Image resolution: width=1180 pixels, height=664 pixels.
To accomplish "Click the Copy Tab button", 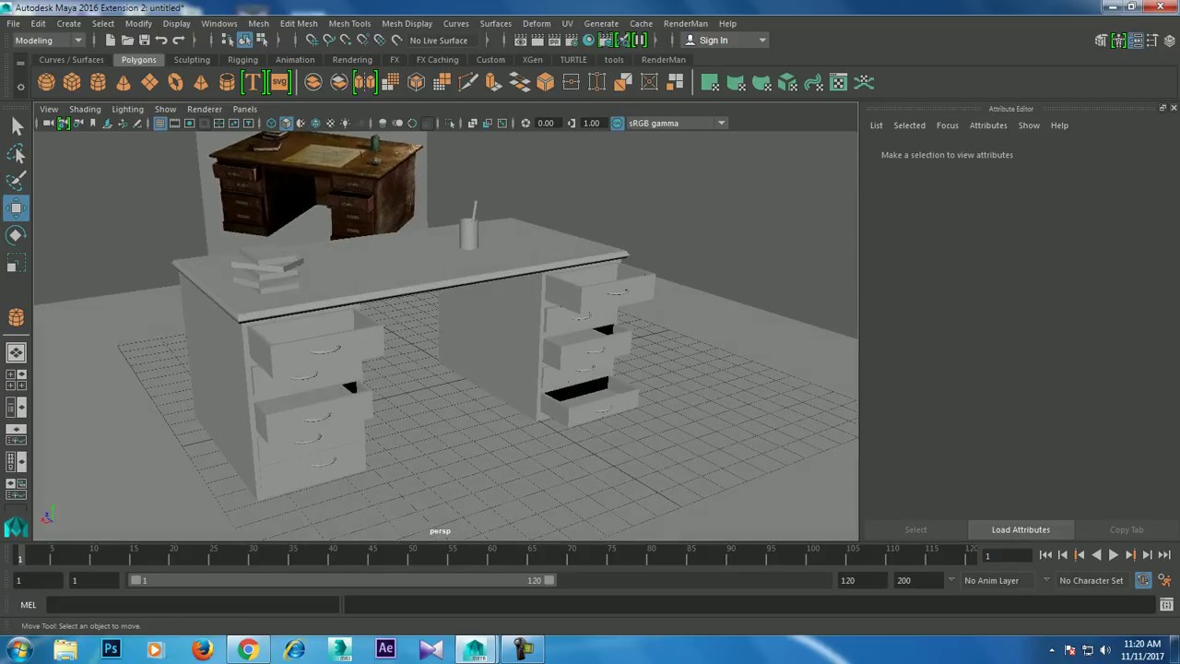I will tap(1126, 530).
